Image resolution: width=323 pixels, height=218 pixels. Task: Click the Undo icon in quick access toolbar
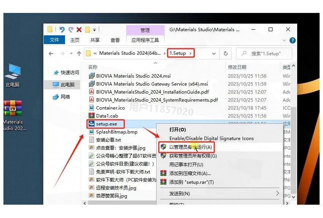pyautogui.click(x=62, y=30)
